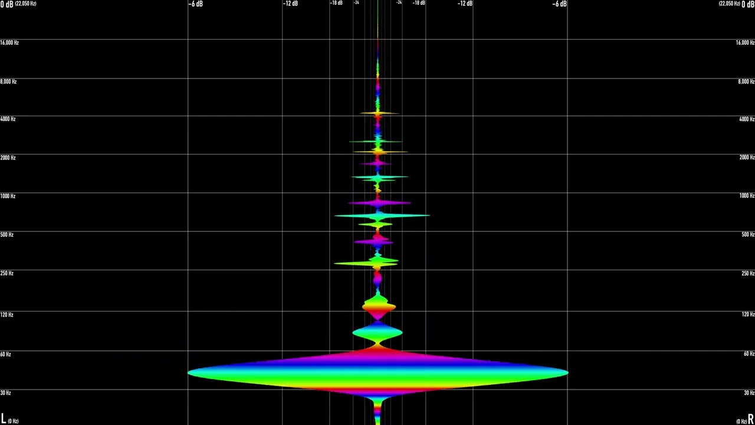This screenshot has height=425, width=755.
Task: Click the right-half "-18 dB" label
Action: click(x=419, y=3)
